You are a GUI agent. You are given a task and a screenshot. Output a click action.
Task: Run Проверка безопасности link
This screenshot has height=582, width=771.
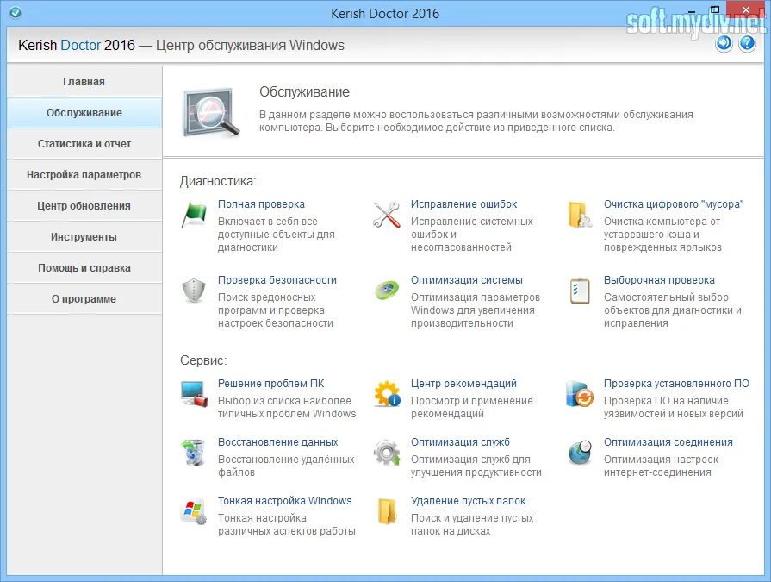(x=277, y=280)
